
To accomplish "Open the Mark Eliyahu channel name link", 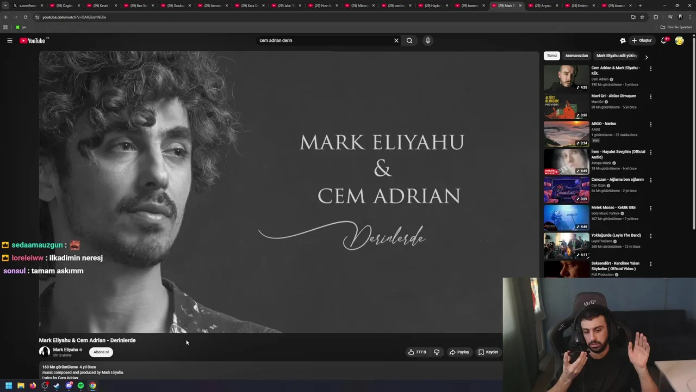I will pos(66,350).
